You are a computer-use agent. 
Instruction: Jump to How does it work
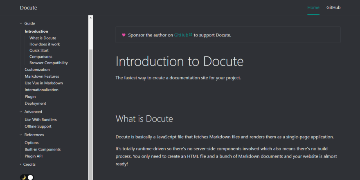45,44
